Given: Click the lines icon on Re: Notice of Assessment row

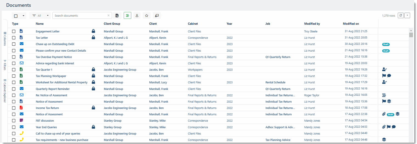Looking at the screenshot, I should [x=384, y=95].
